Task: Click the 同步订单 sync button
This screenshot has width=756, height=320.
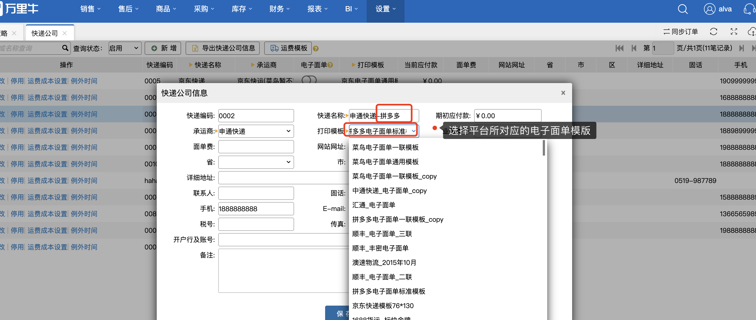Action: (x=681, y=32)
